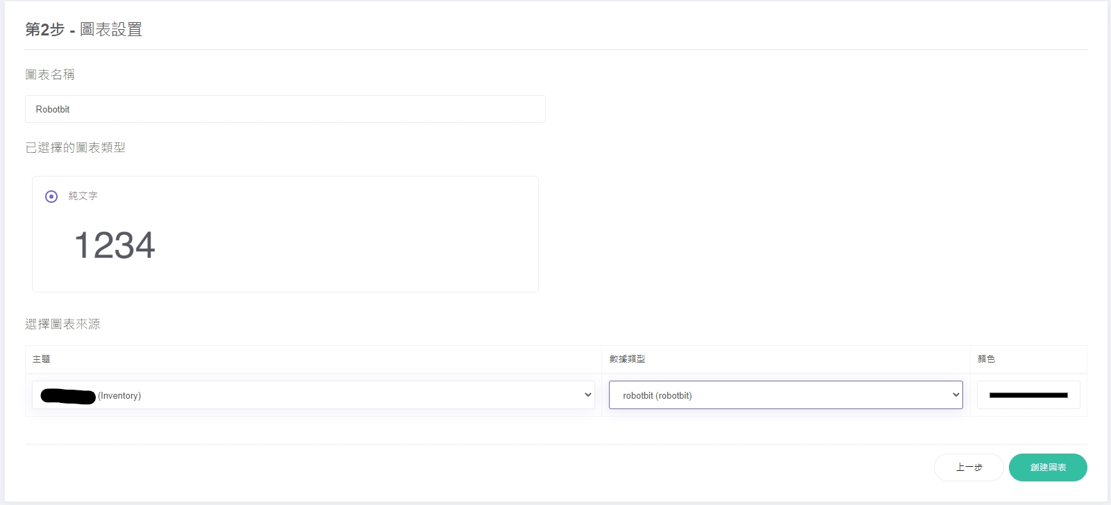Click the 顏色 column header
Screen dimensions: 1111x505
click(986, 359)
